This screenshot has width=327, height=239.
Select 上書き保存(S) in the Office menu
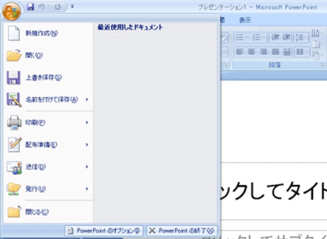coord(48,77)
